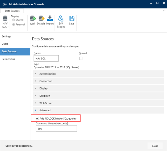Click the Import data source icon
The width and height of the screenshot is (167, 151).
point(50,18)
